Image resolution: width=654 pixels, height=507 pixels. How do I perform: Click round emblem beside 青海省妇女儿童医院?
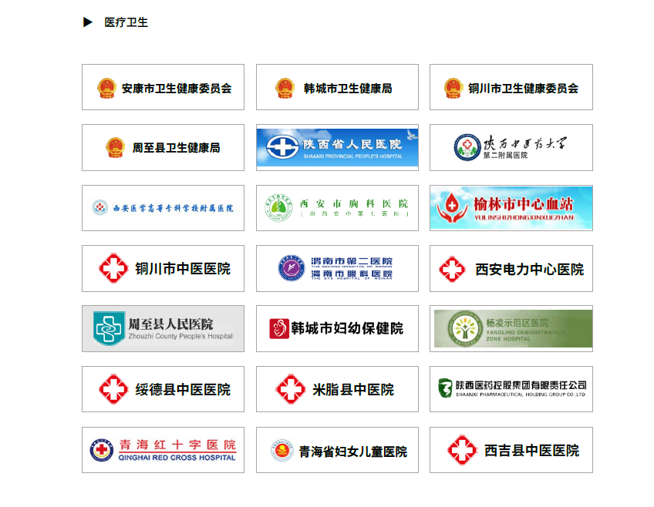(282, 451)
